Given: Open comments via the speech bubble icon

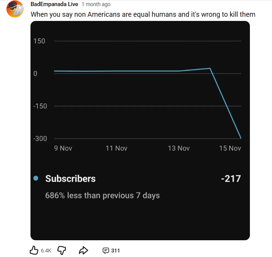Looking at the screenshot, I should (106, 251).
